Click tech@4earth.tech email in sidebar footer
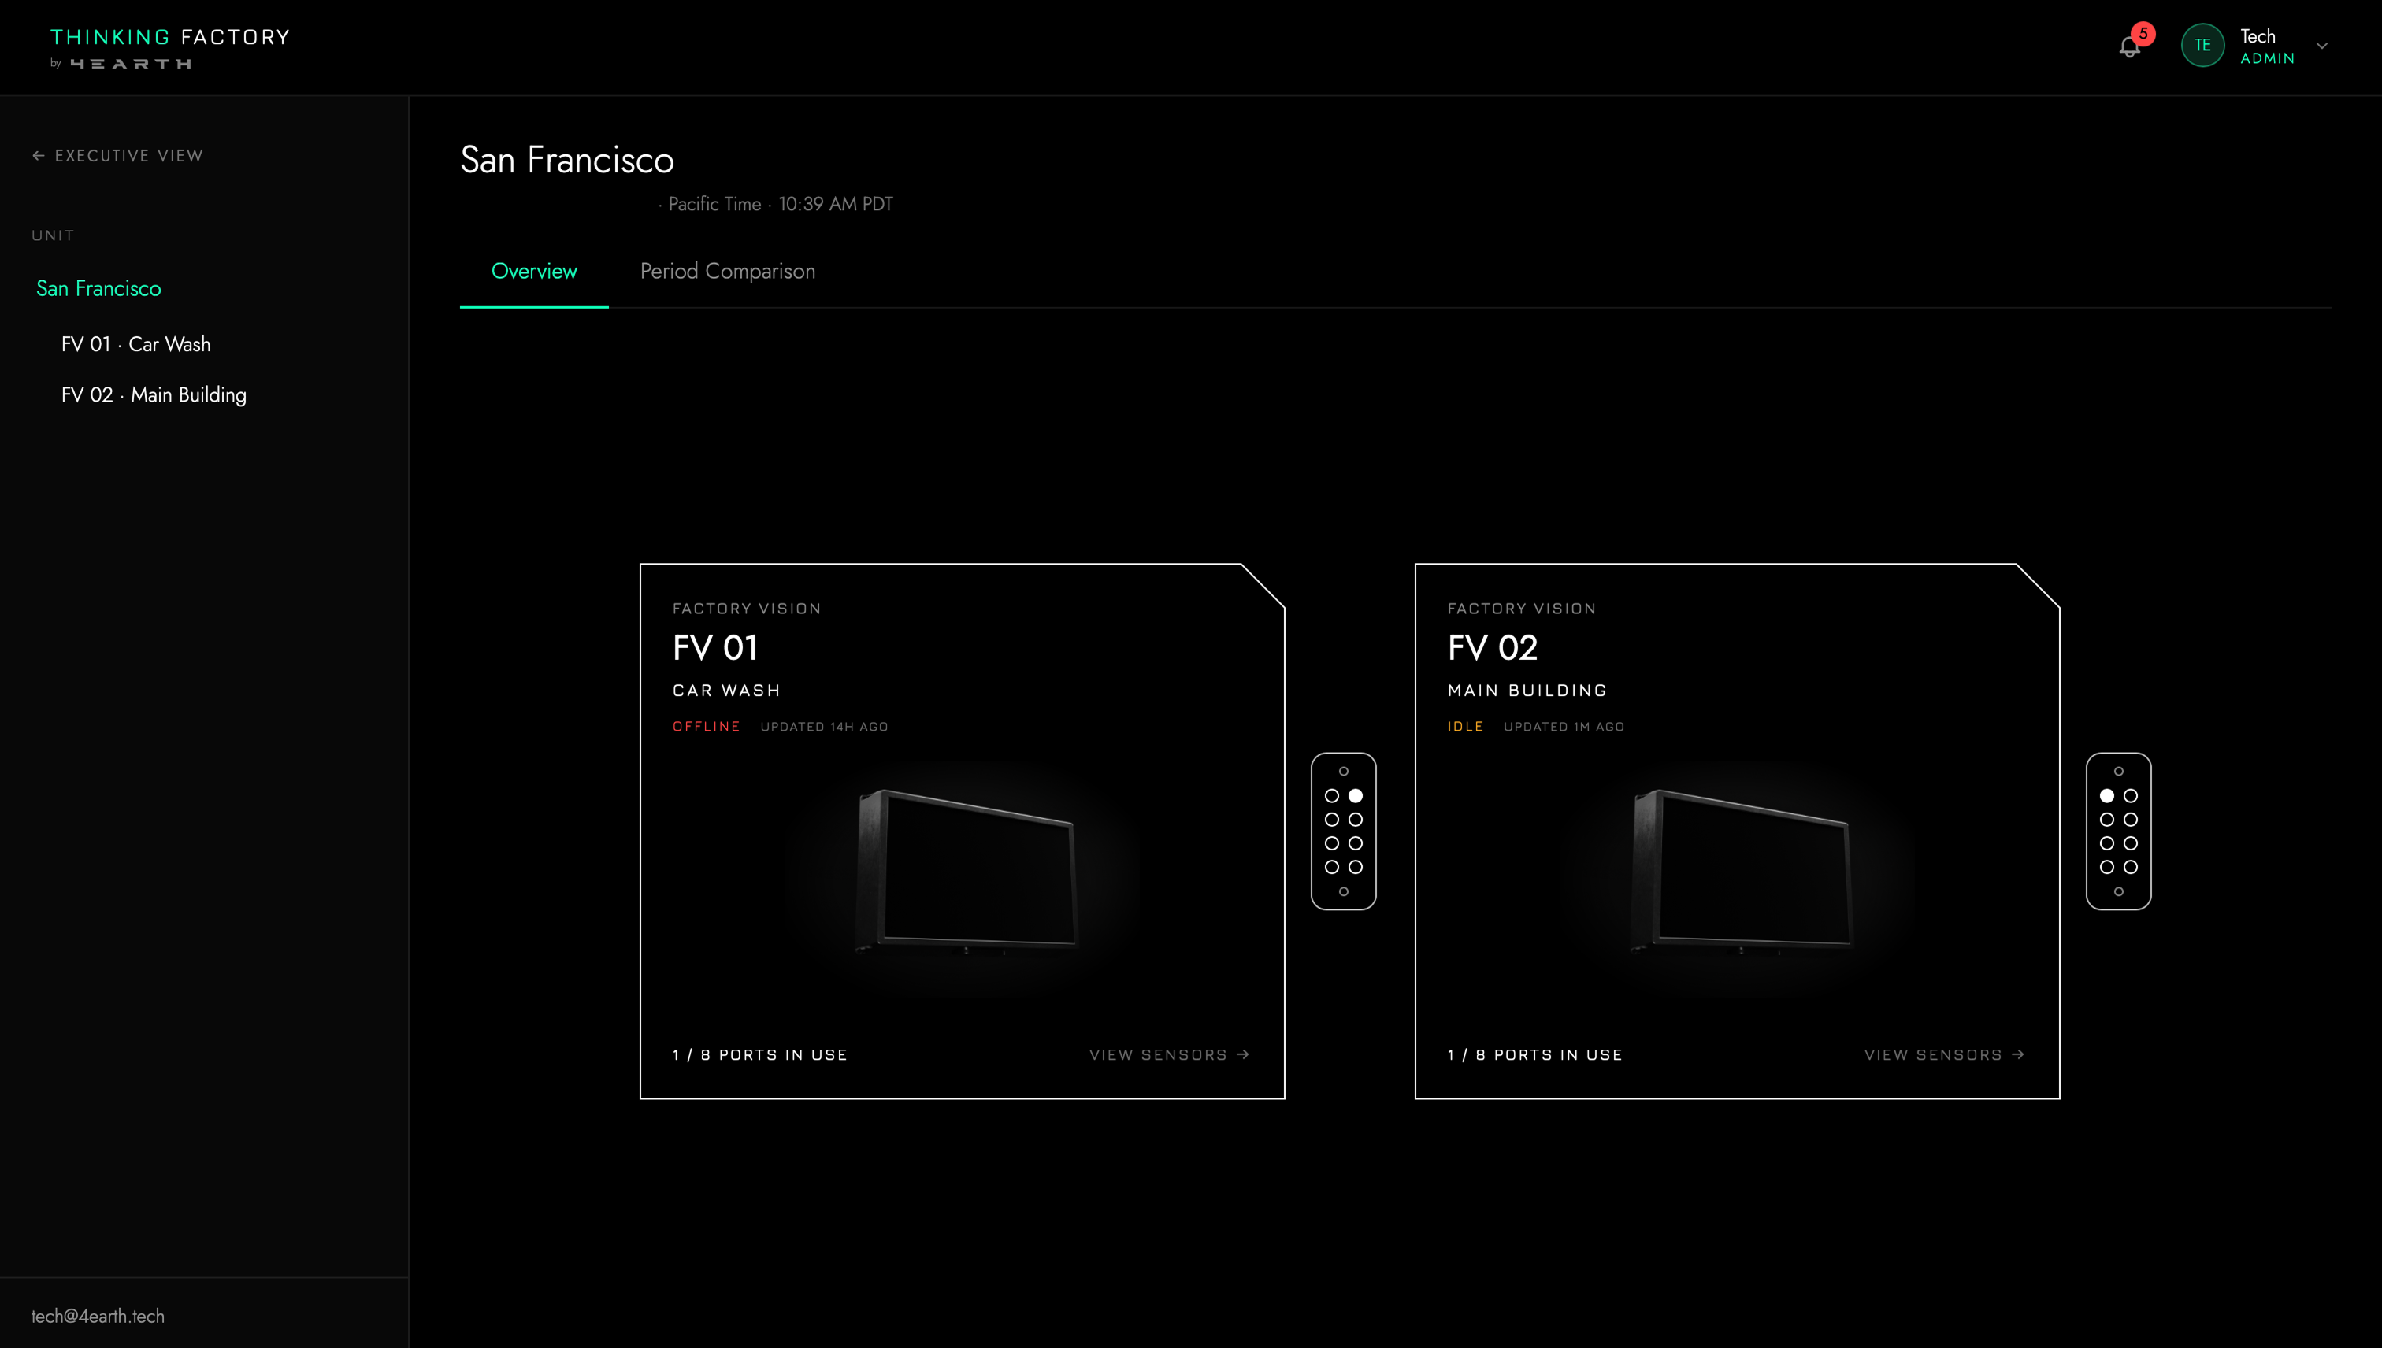2382x1348 pixels. 97,1316
